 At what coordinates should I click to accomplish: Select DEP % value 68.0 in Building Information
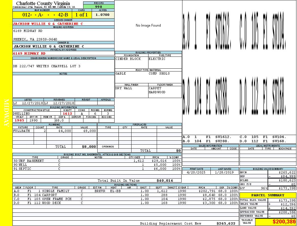coord(59,120)
